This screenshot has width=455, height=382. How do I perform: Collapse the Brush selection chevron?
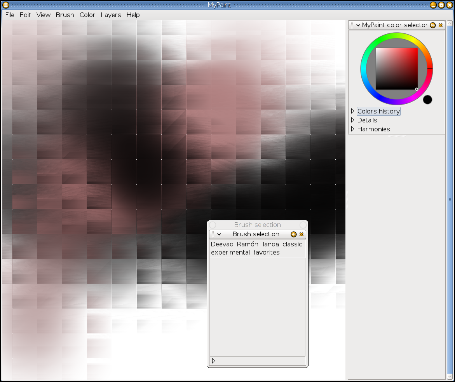point(219,234)
